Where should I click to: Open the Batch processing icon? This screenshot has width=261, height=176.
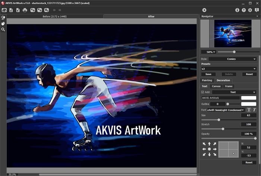click(x=47, y=10)
